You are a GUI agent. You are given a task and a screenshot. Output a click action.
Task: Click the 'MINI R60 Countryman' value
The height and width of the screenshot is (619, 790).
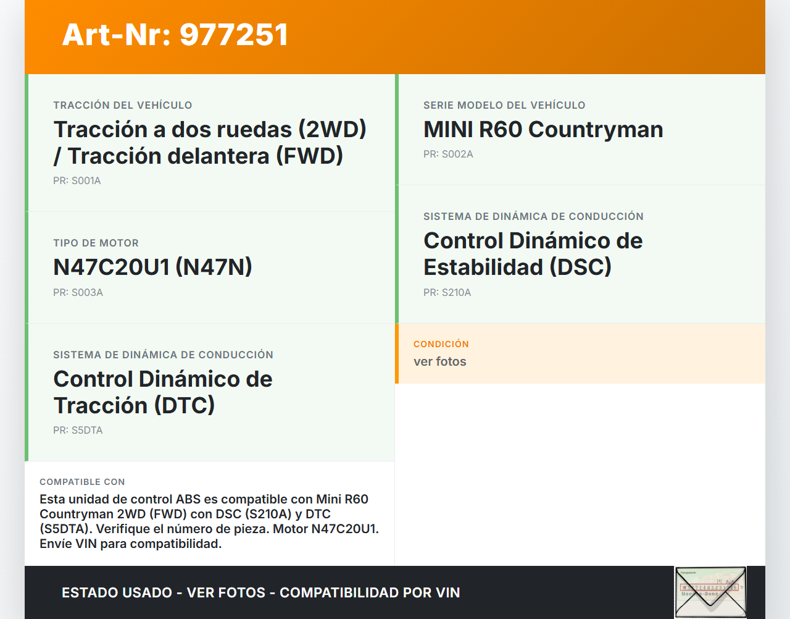point(543,129)
